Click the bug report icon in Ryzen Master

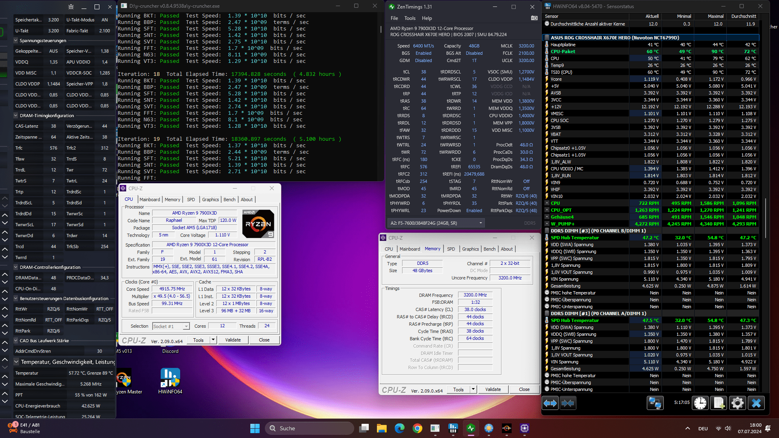[x=71, y=7]
